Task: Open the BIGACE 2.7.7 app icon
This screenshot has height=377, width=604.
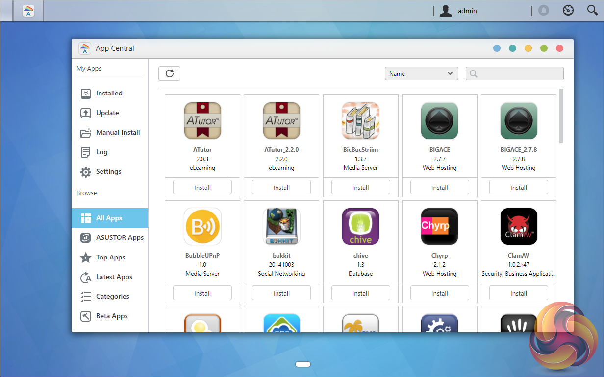Action: [439, 120]
